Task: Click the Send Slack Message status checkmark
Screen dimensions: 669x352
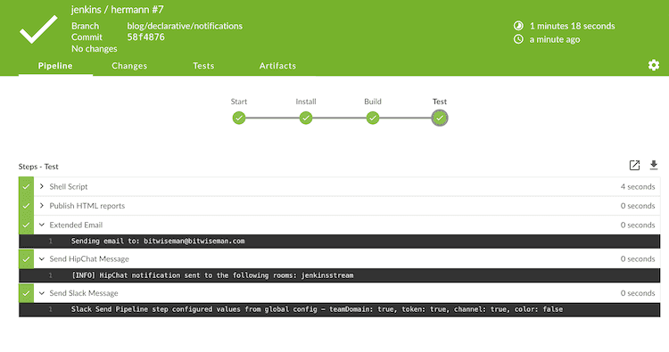Action: click(26, 293)
